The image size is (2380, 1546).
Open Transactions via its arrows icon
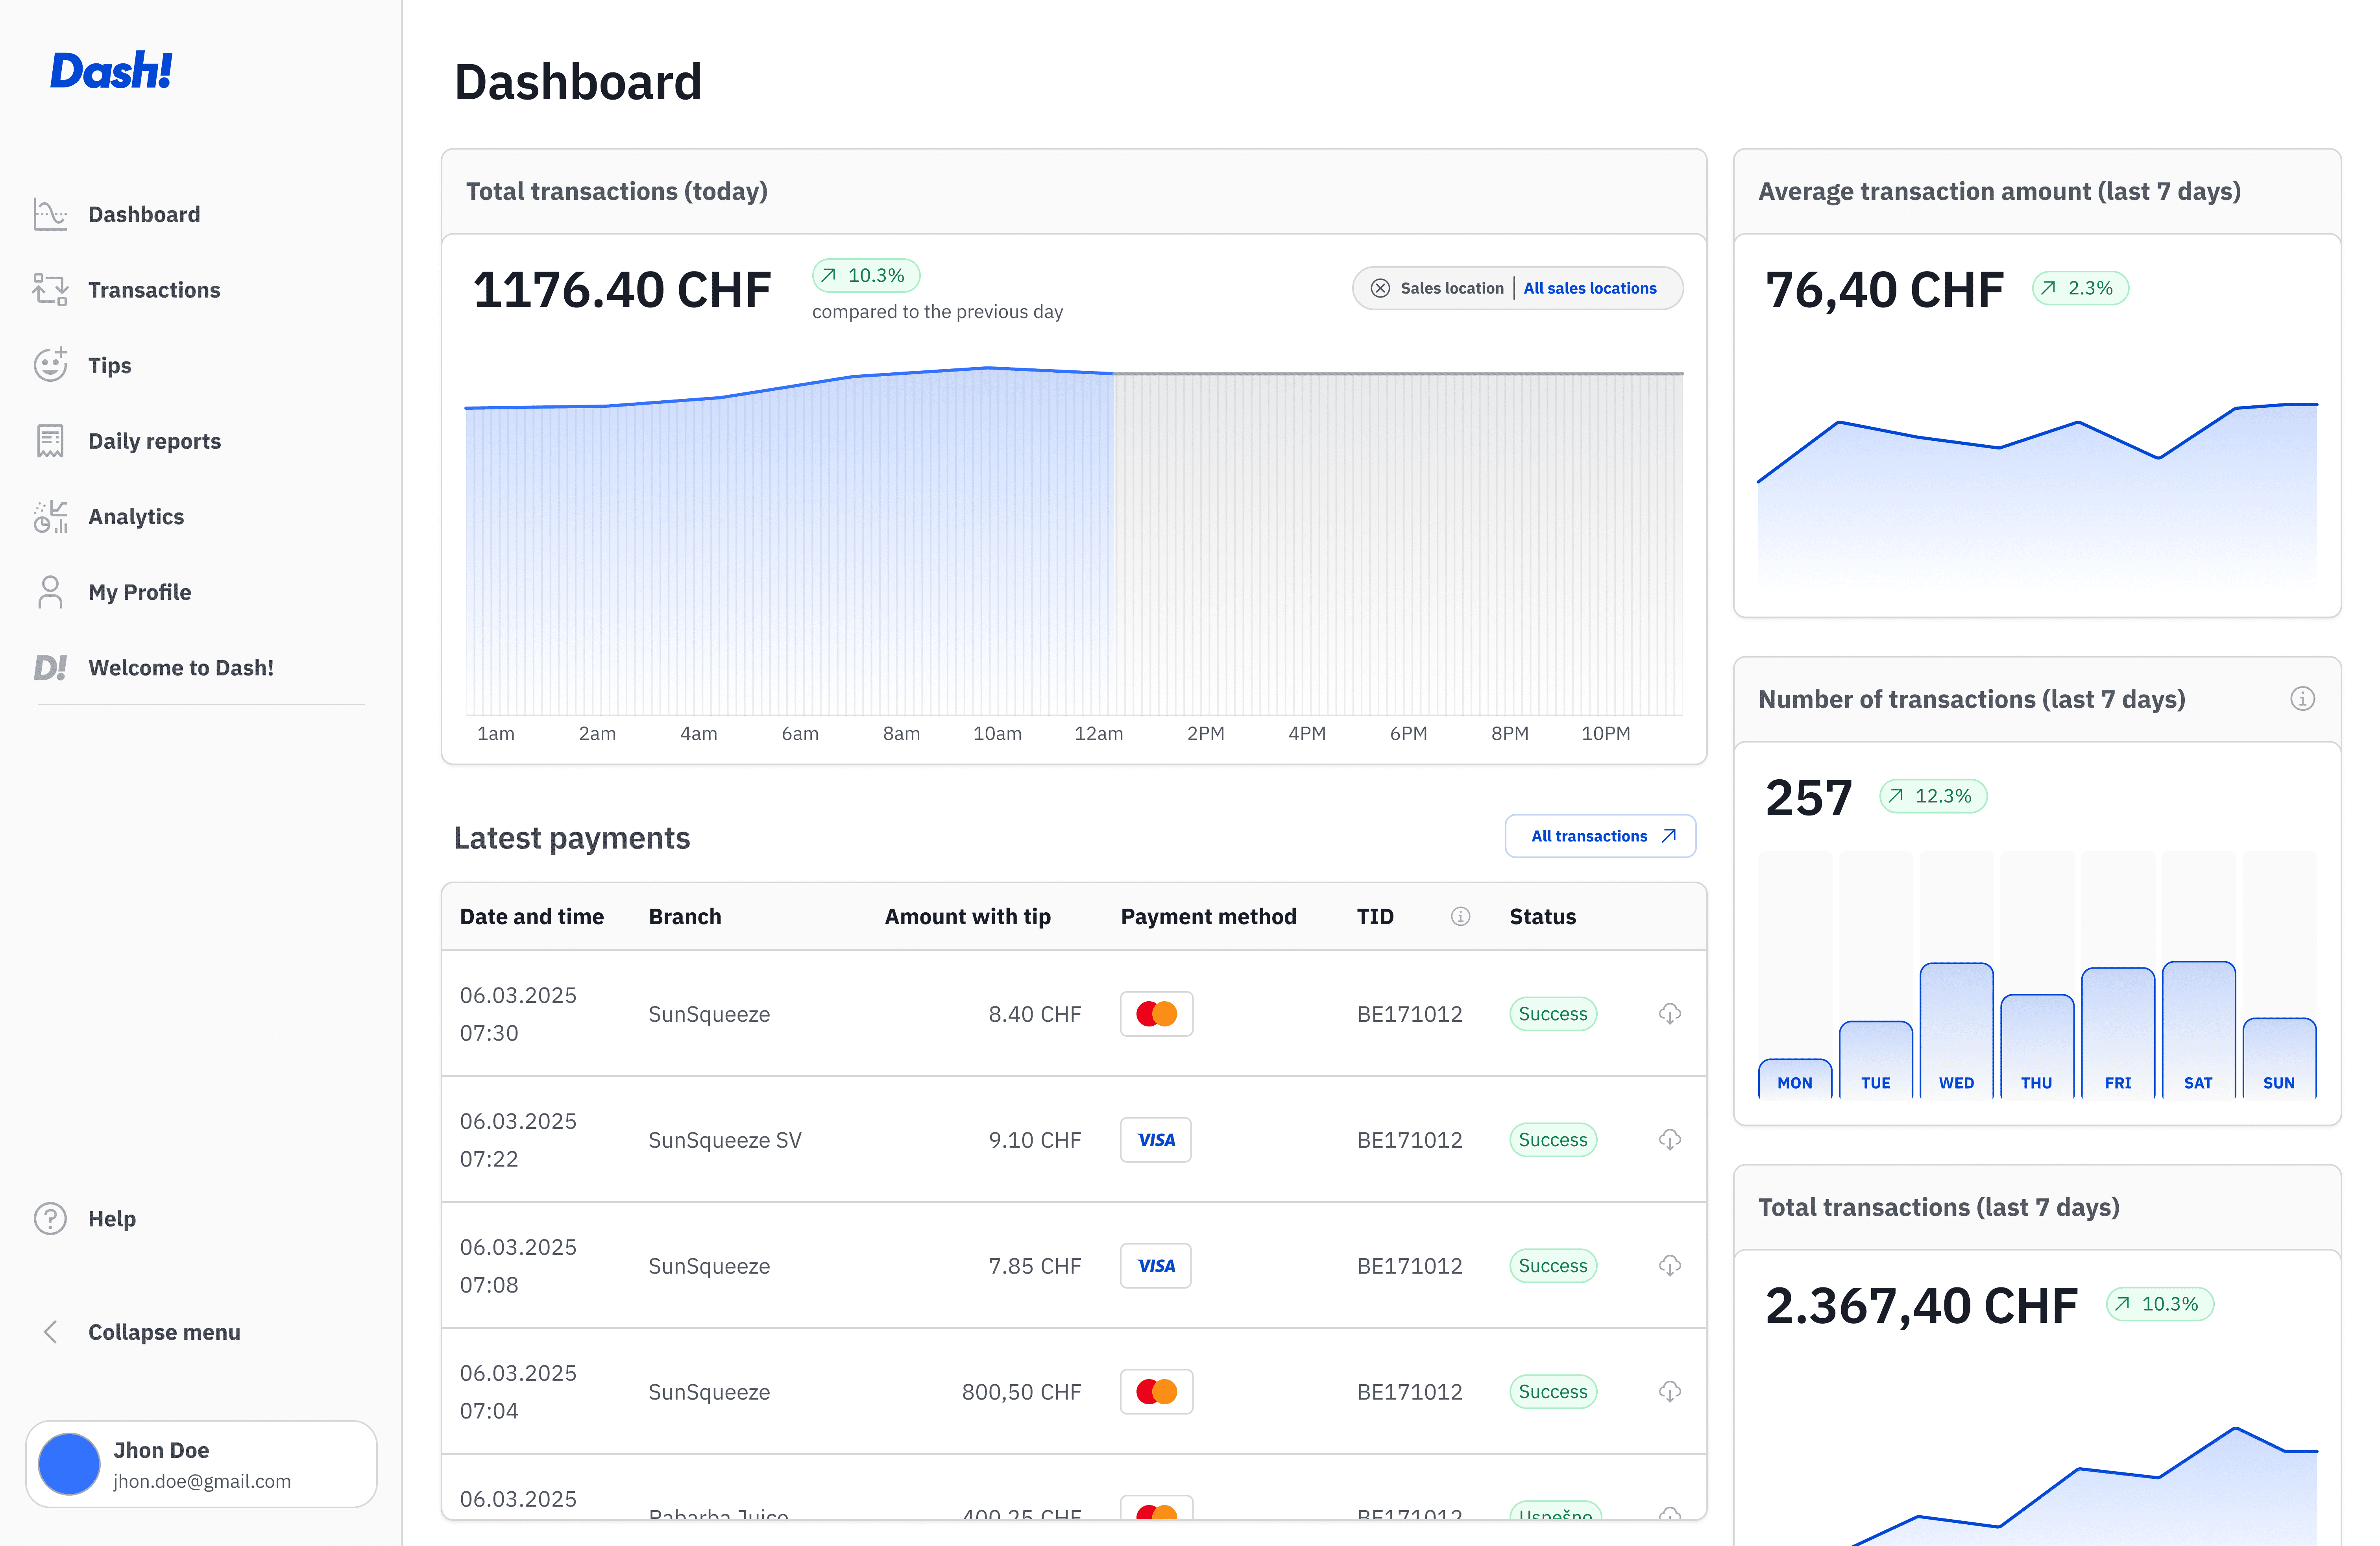tap(50, 290)
